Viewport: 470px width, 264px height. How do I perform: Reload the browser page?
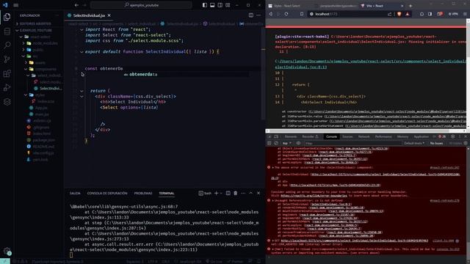point(286,14)
